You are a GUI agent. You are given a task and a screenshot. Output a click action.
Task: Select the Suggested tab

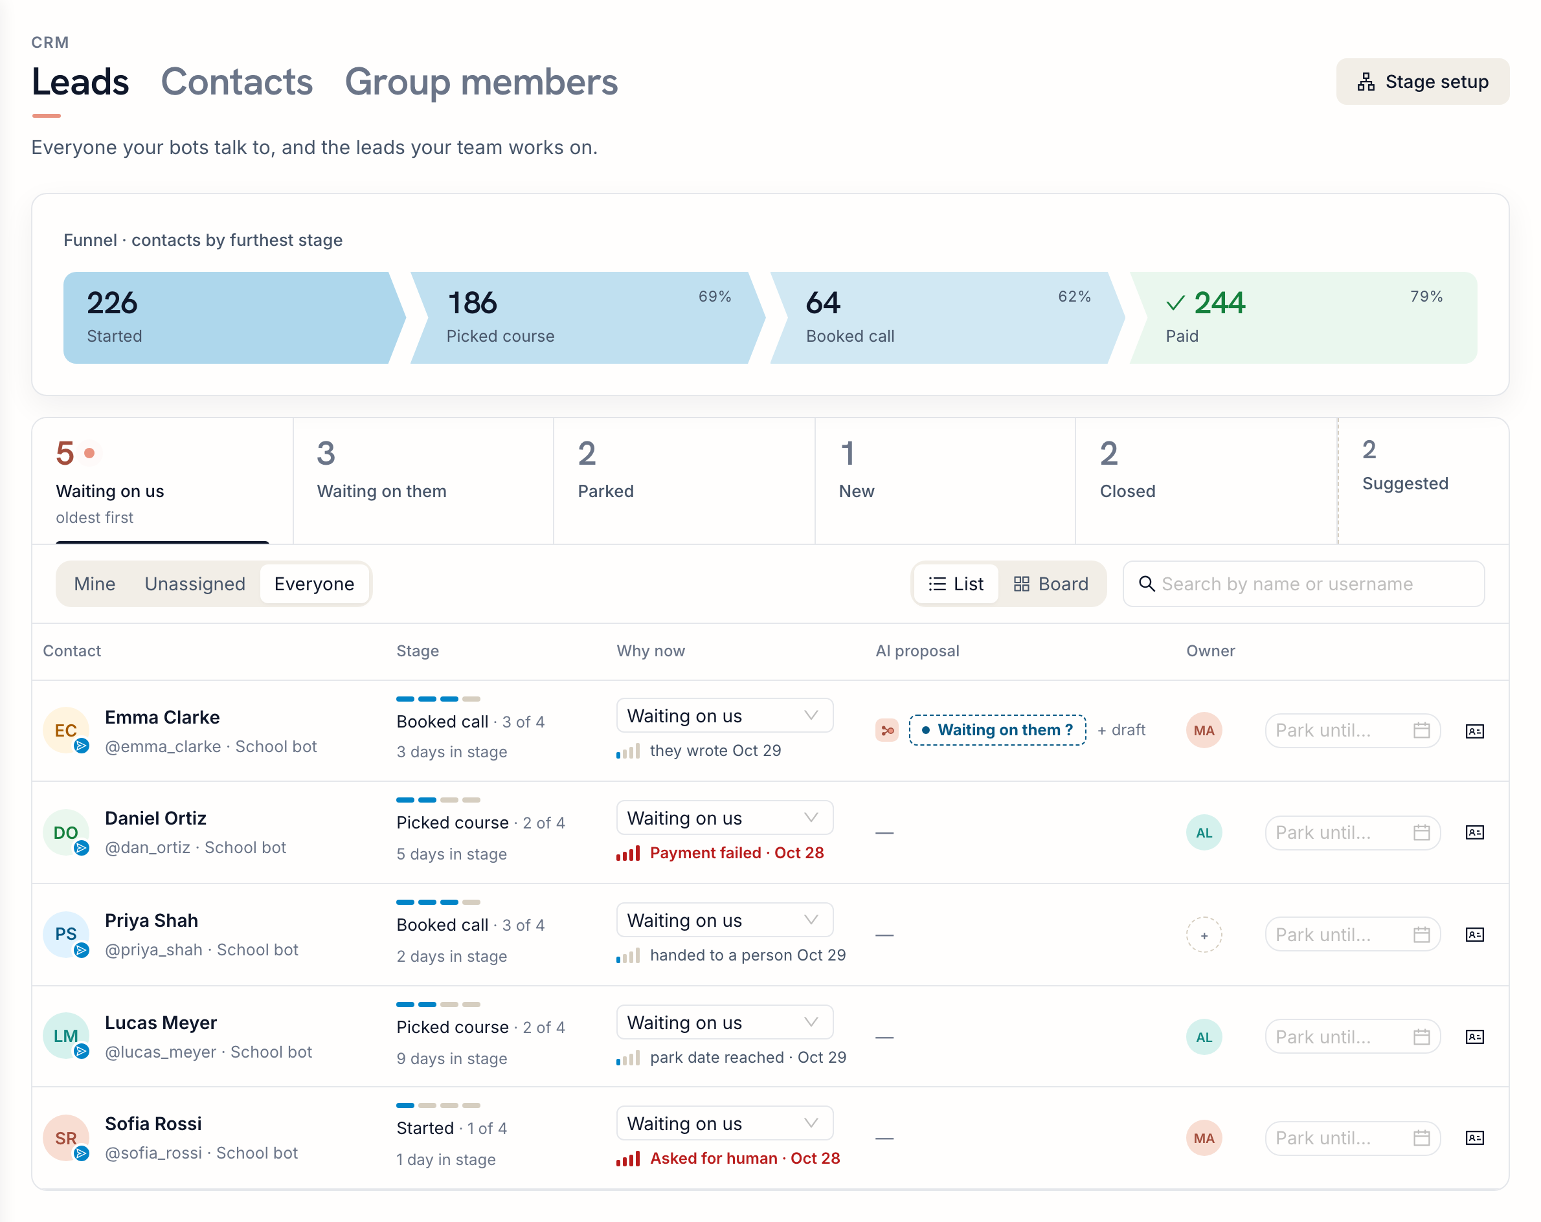point(1423,481)
